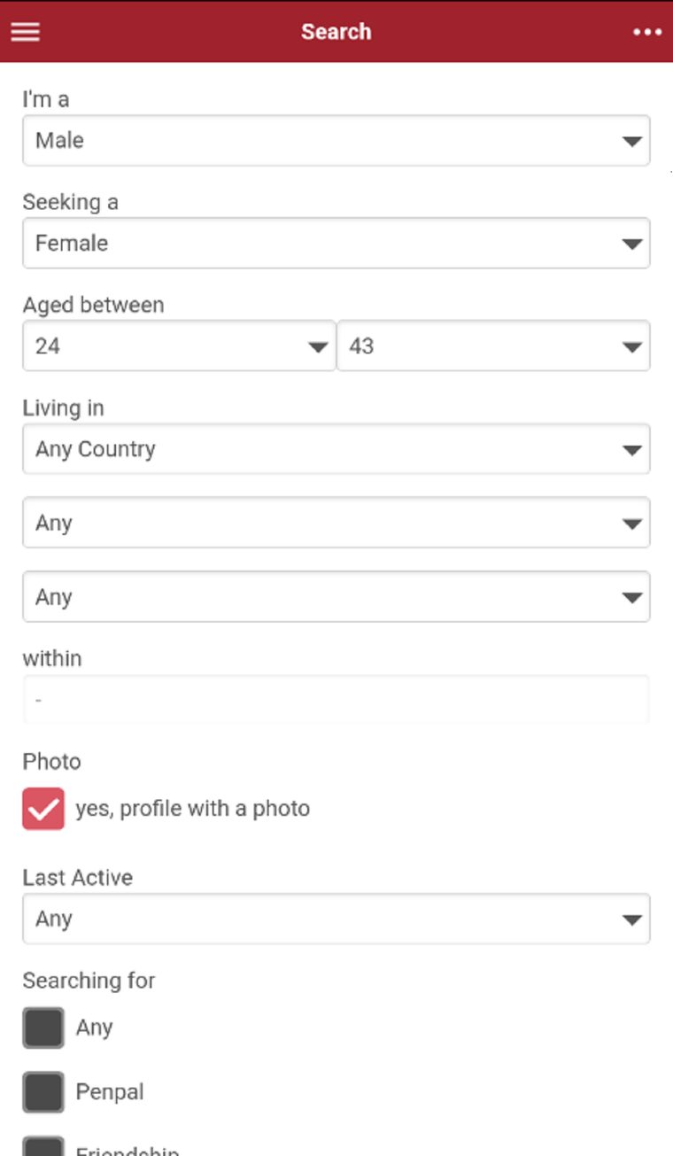Expand the first Any region dropdown under country
The image size is (673, 1156).
click(x=336, y=523)
